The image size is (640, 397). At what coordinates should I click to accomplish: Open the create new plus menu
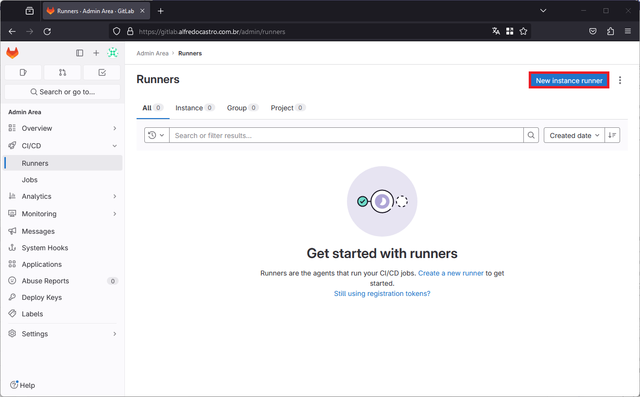(x=96, y=53)
